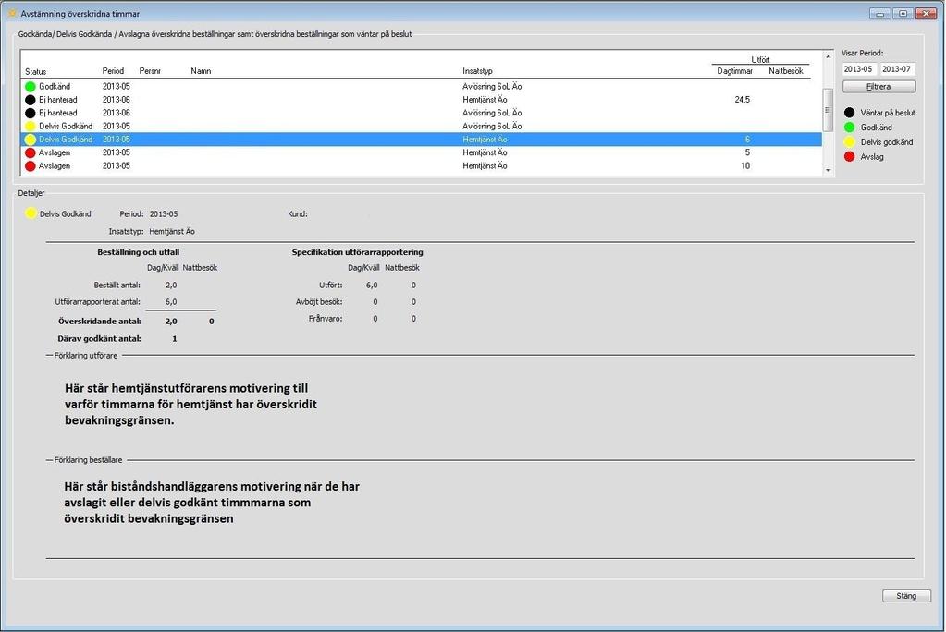Sort by the Status column header
The height and width of the screenshot is (632, 946).
(35, 72)
